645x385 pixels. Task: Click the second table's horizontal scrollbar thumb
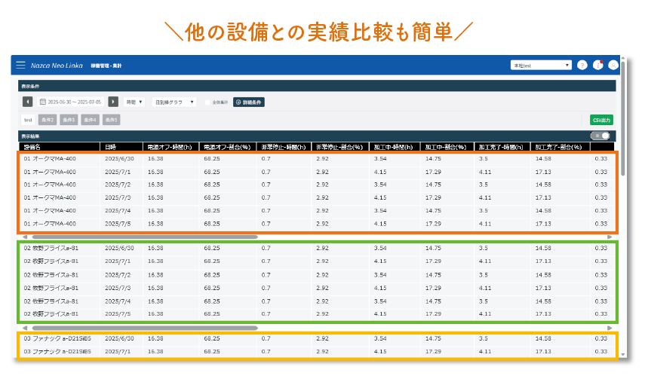point(145,328)
